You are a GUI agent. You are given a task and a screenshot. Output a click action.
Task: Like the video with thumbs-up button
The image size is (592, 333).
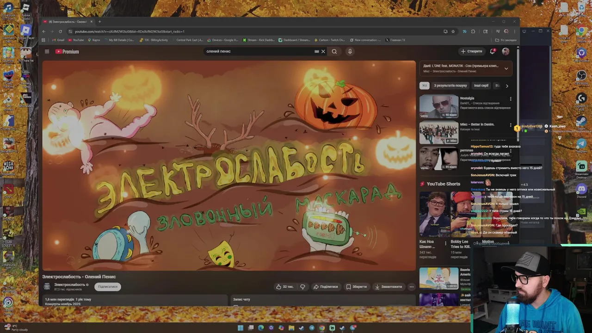point(285,287)
